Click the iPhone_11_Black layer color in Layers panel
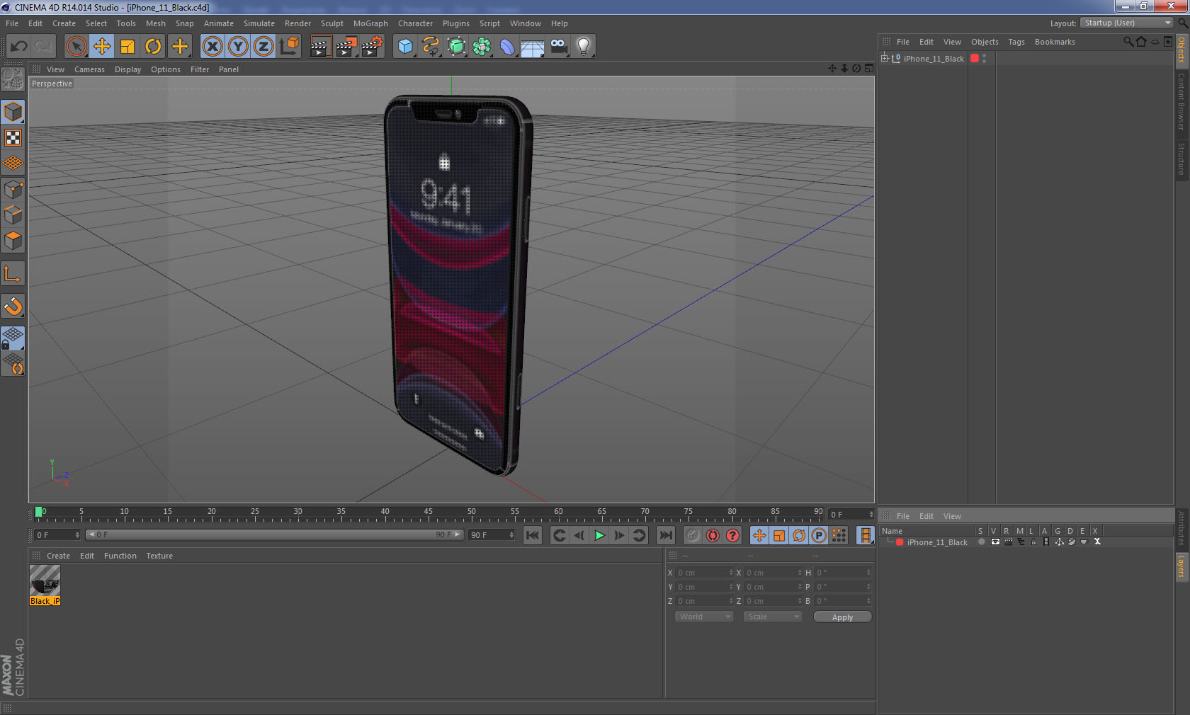1190x715 pixels. pos(900,542)
